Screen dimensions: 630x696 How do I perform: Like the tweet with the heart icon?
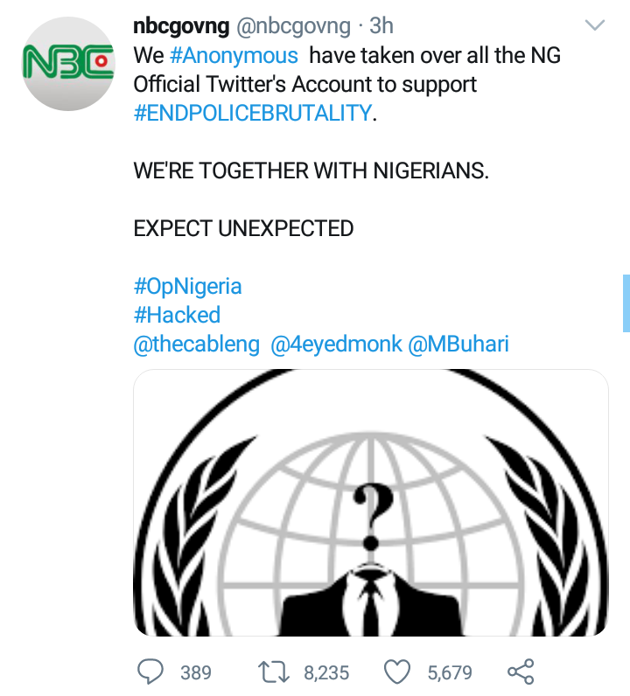click(x=398, y=672)
